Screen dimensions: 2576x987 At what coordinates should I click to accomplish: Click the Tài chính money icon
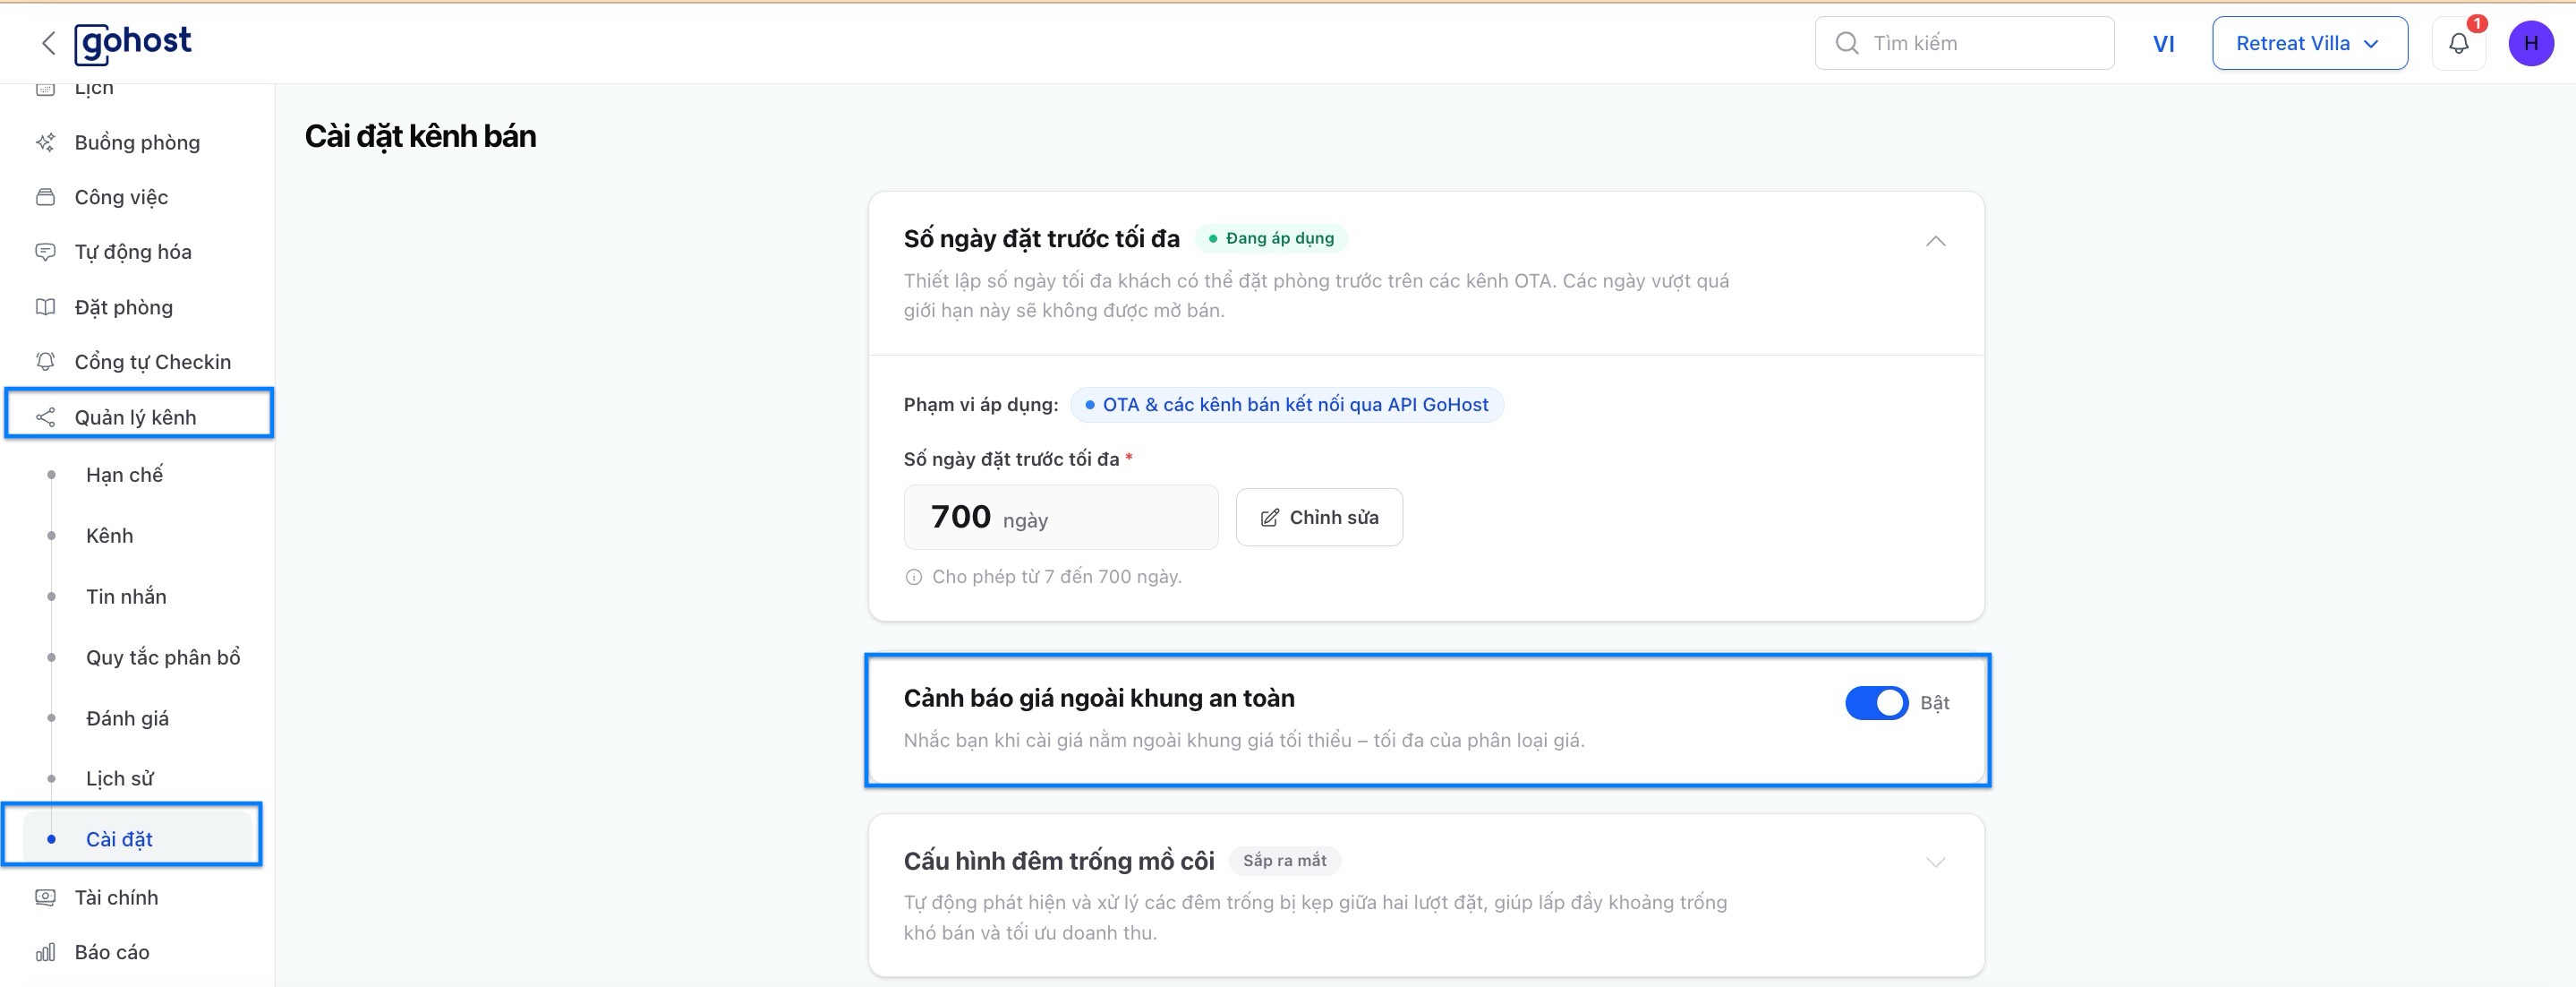pyautogui.click(x=45, y=897)
